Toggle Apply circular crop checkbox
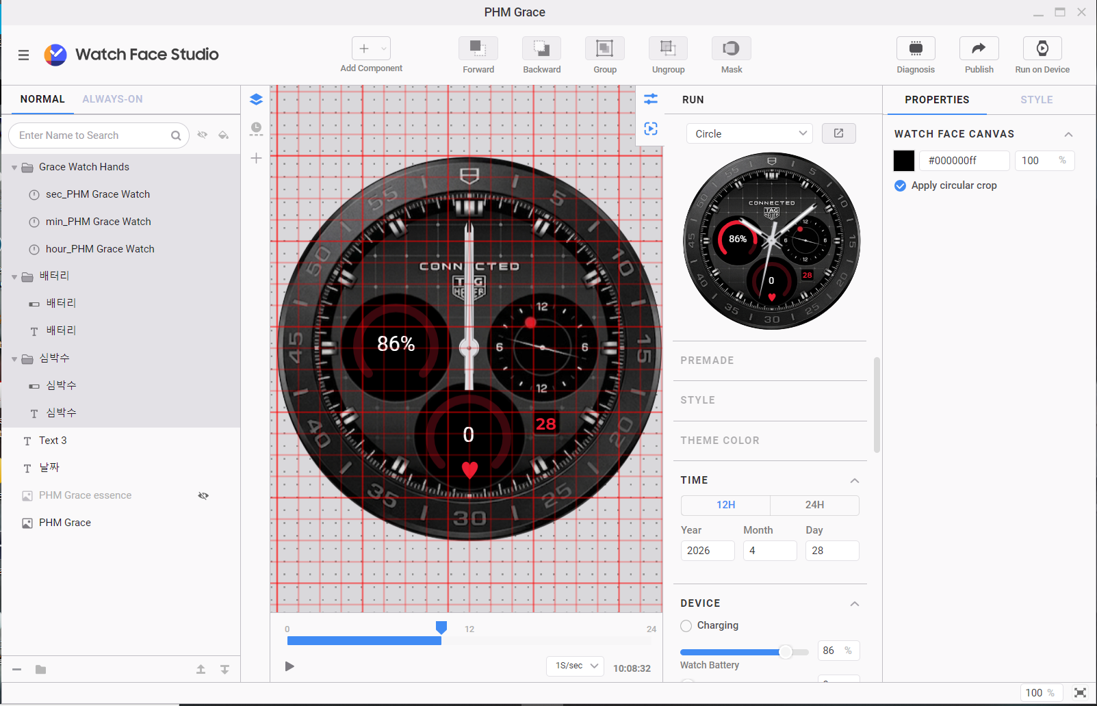The width and height of the screenshot is (1097, 706). point(901,185)
